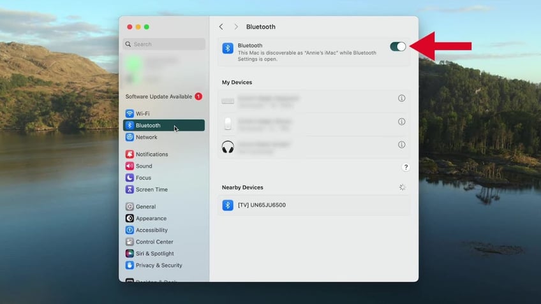Click the headphones icon in My Devices
Viewport: 541px width, 304px height.
pyautogui.click(x=228, y=147)
